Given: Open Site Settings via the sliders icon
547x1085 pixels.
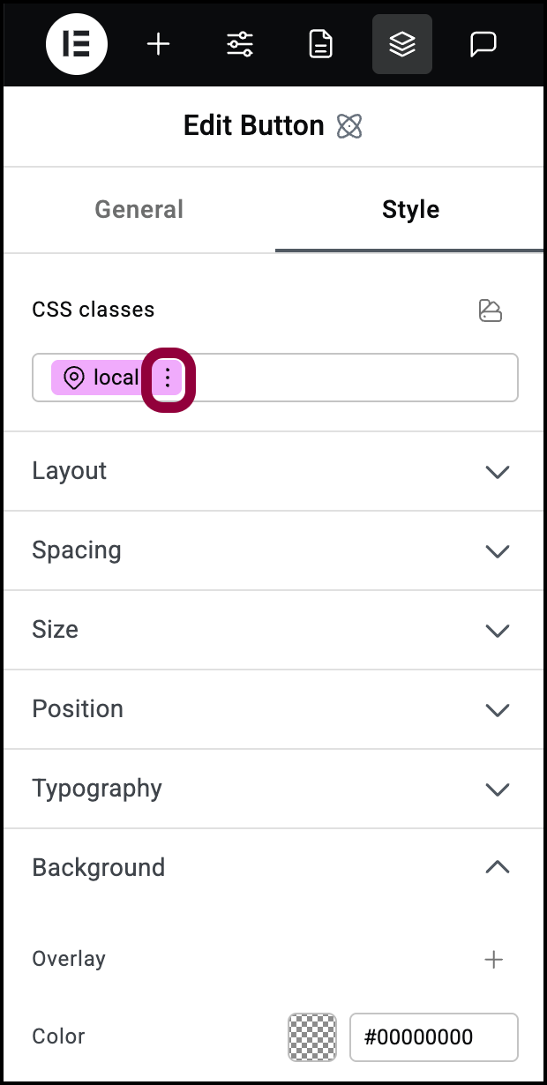Looking at the screenshot, I should (239, 44).
